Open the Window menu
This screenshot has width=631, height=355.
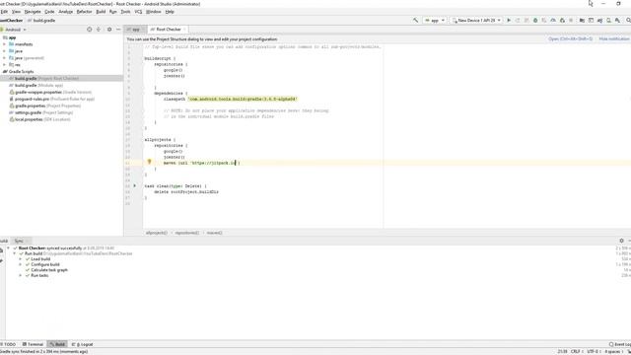[x=154, y=12]
